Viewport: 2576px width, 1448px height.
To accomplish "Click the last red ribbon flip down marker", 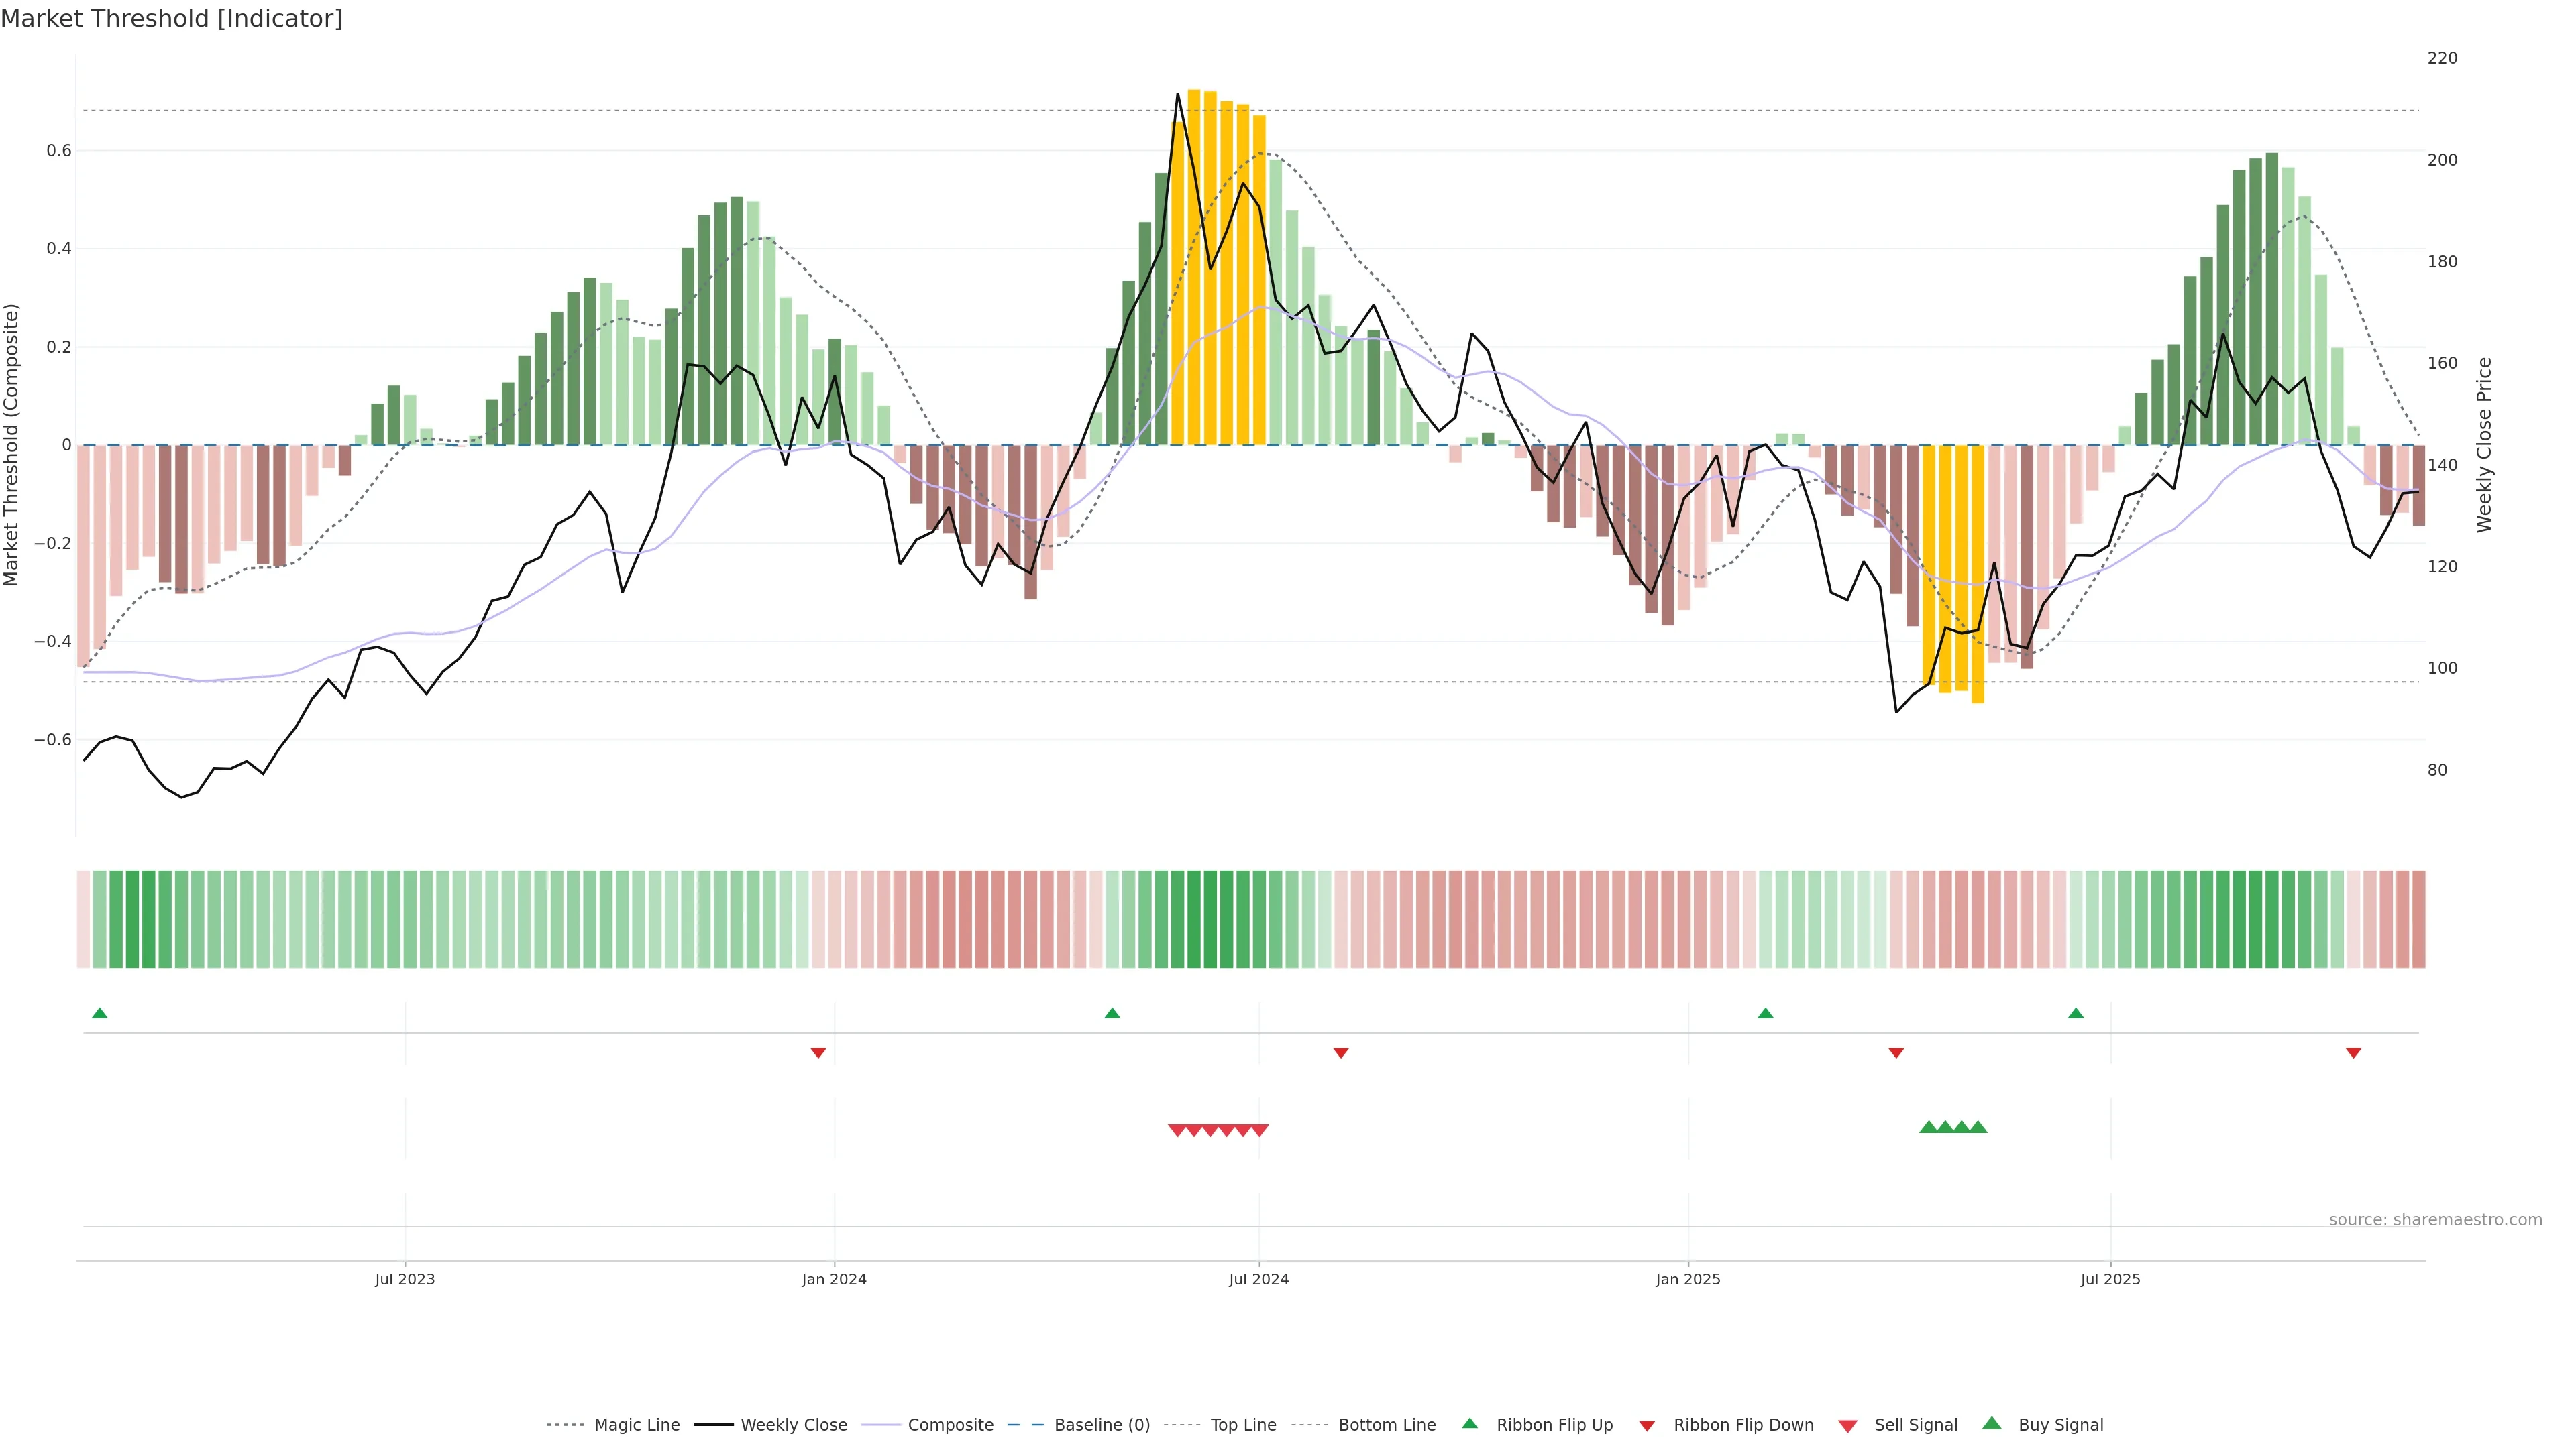I will click(2353, 1053).
